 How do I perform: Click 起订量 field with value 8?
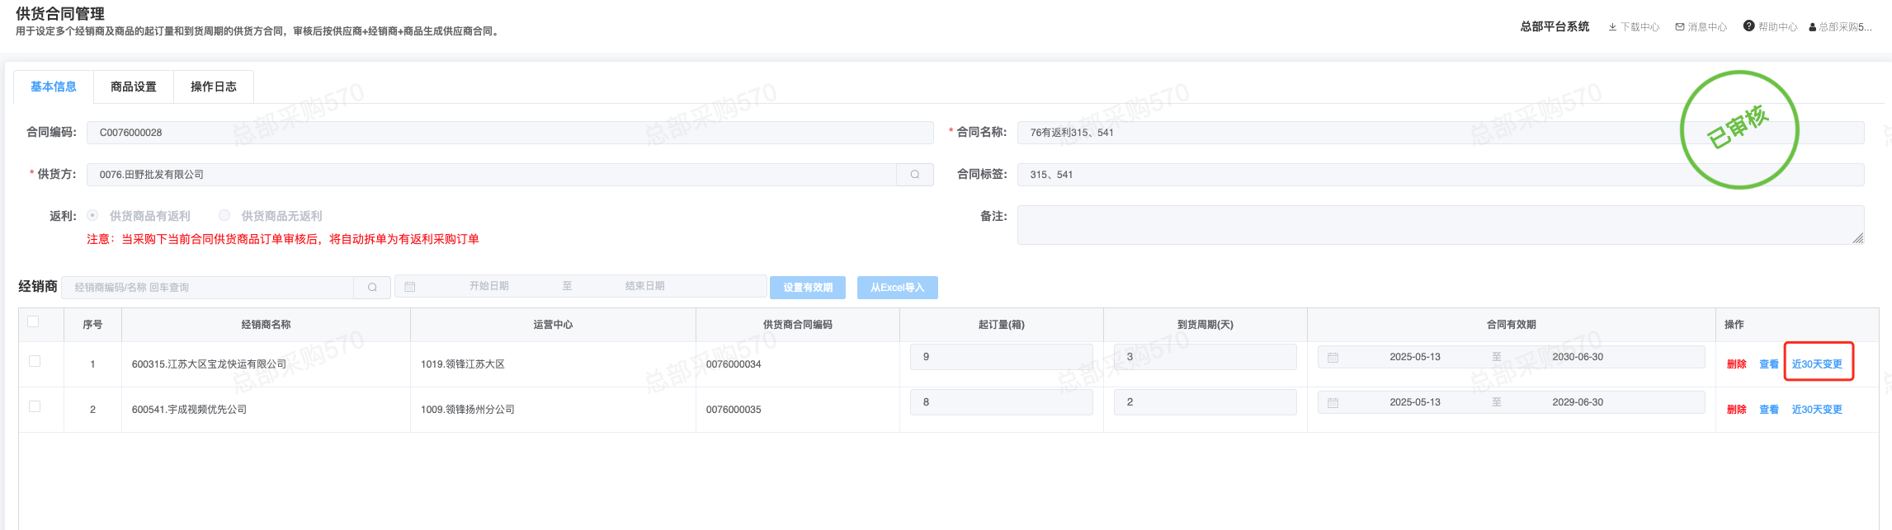click(x=1002, y=402)
